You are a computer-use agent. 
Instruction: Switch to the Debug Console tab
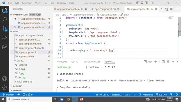92,62
